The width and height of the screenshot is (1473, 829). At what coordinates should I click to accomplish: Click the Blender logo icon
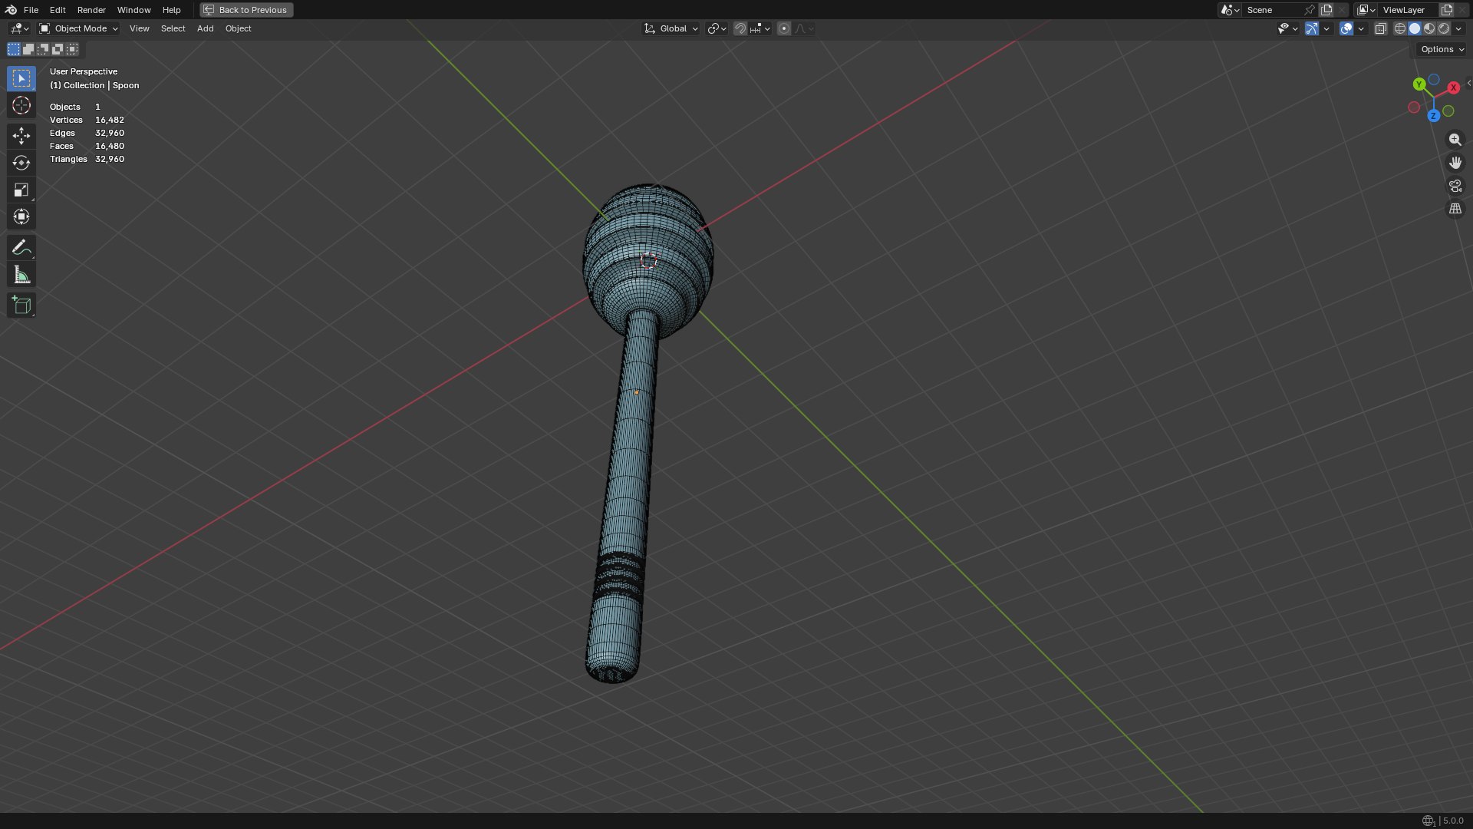11,10
